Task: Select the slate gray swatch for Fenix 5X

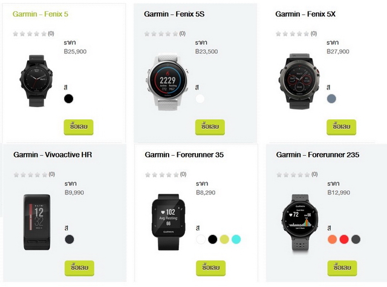Action: pyautogui.click(x=331, y=99)
